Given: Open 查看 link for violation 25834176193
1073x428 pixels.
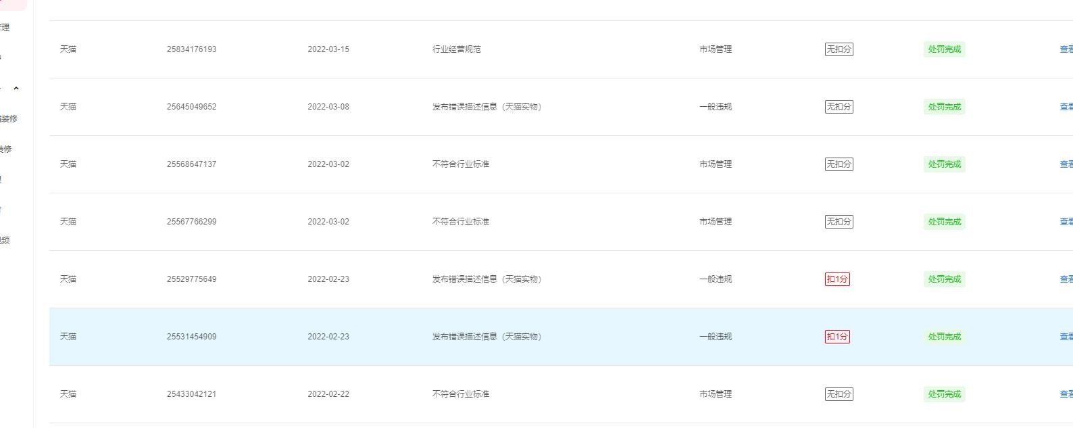Looking at the screenshot, I should (1066, 49).
